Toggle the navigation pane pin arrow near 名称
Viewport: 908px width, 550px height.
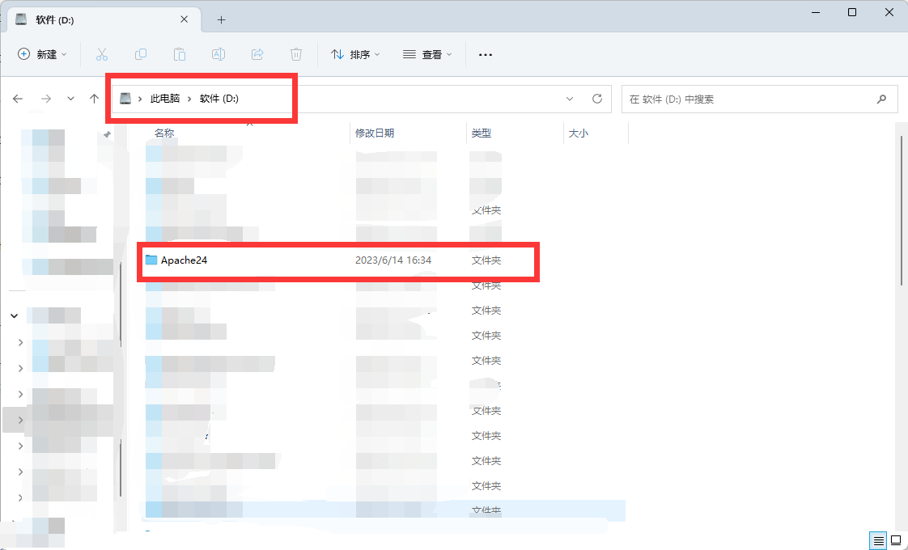[106, 135]
